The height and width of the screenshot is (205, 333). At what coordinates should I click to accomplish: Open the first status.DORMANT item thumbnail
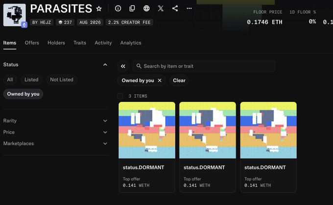click(x=147, y=130)
